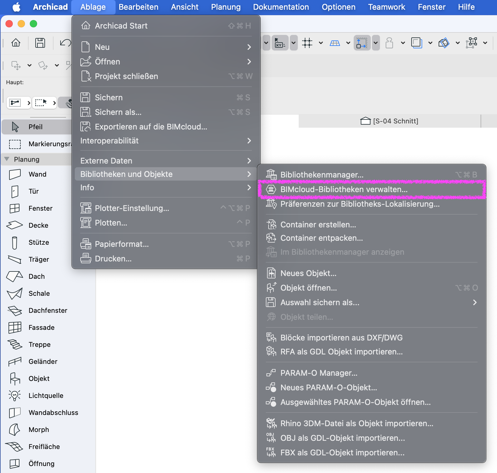Open the Archicad application menu

coord(50,7)
